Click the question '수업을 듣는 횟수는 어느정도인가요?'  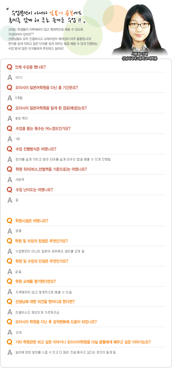[x=43, y=128]
